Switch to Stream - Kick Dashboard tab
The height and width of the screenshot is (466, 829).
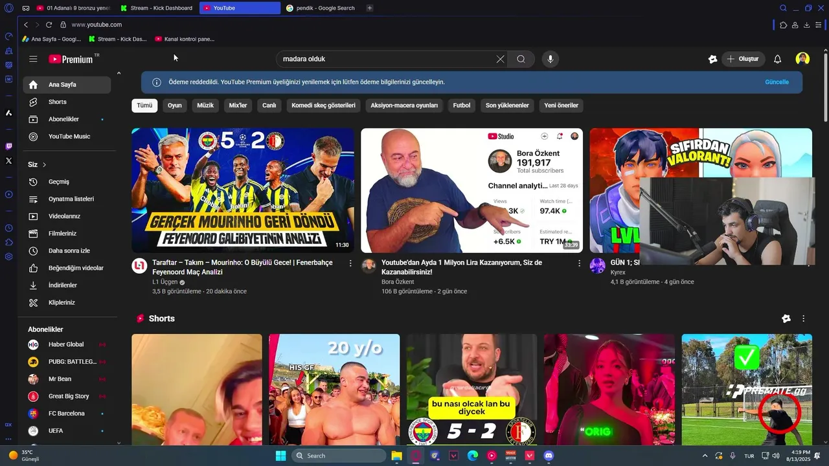click(x=157, y=8)
